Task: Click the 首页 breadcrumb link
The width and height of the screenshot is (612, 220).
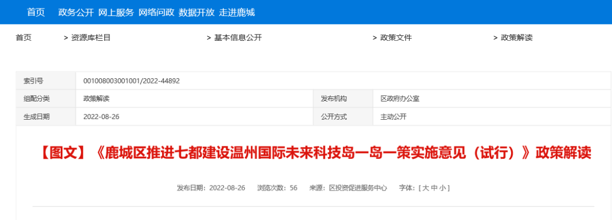Action: pyautogui.click(x=23, y=38)
